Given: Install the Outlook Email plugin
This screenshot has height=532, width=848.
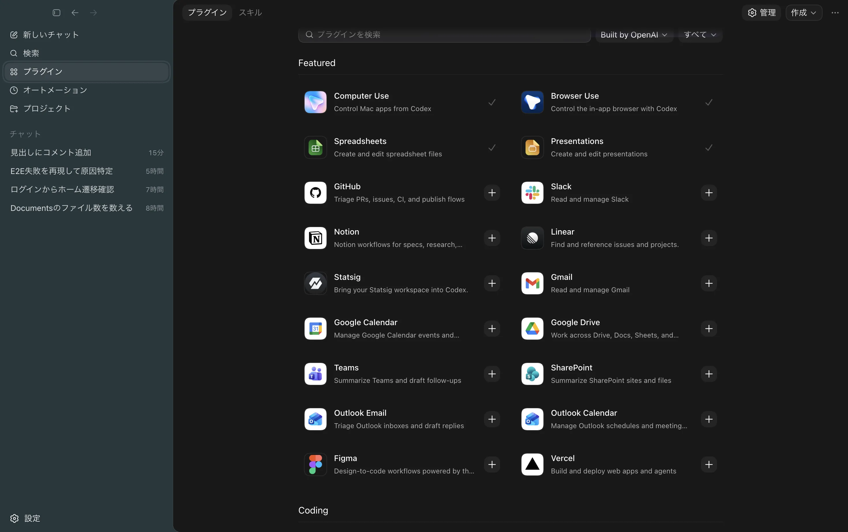Looking at the screenshot, I should tap(492, 419).
